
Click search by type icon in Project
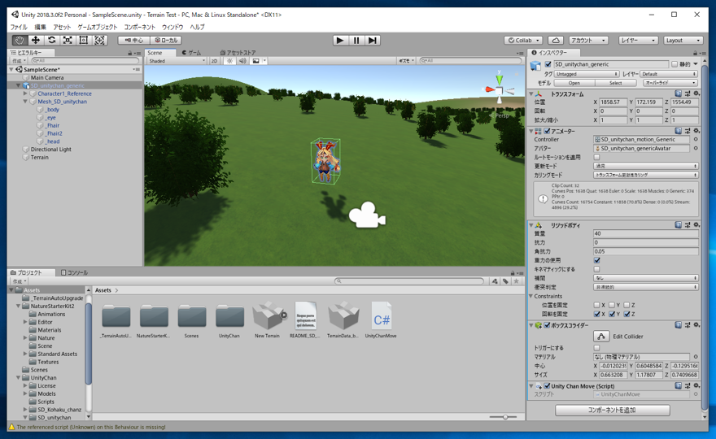[x=495, y=281]
